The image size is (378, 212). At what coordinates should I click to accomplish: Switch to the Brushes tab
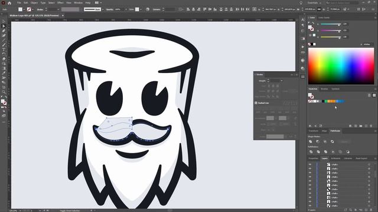point(324,89)
